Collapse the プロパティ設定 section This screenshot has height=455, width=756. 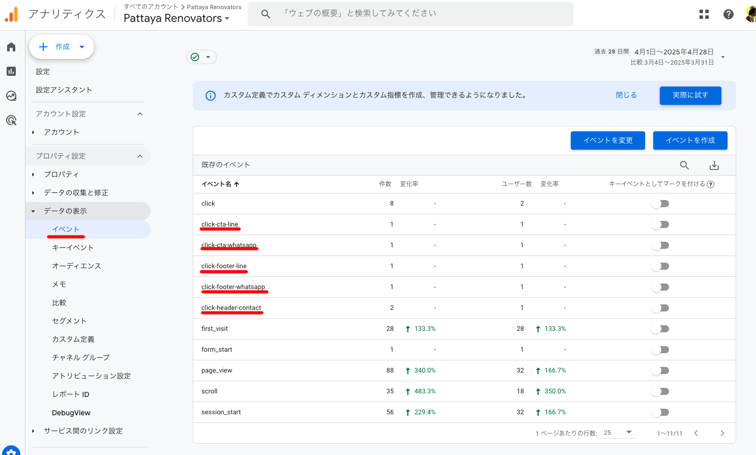140,156
